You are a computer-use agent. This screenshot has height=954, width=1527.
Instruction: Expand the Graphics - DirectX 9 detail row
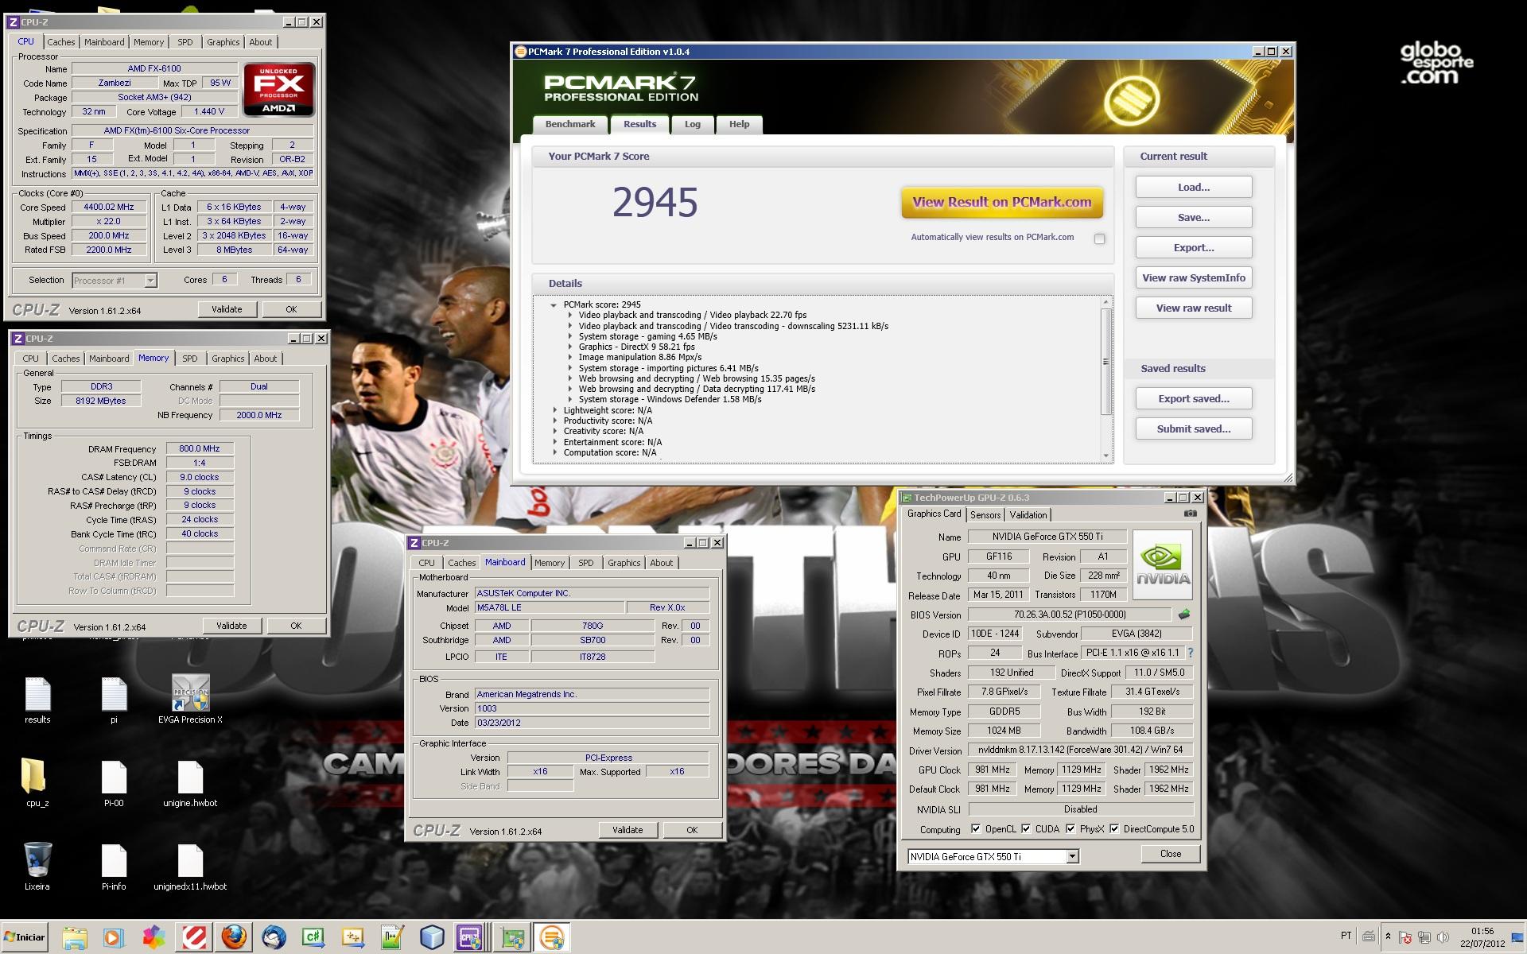pos(570,347)
